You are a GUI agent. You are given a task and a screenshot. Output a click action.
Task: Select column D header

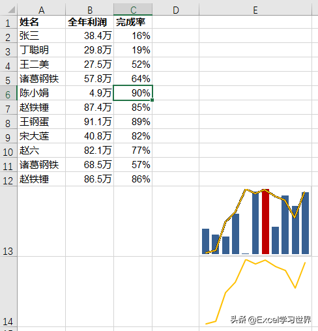[176, 10]
